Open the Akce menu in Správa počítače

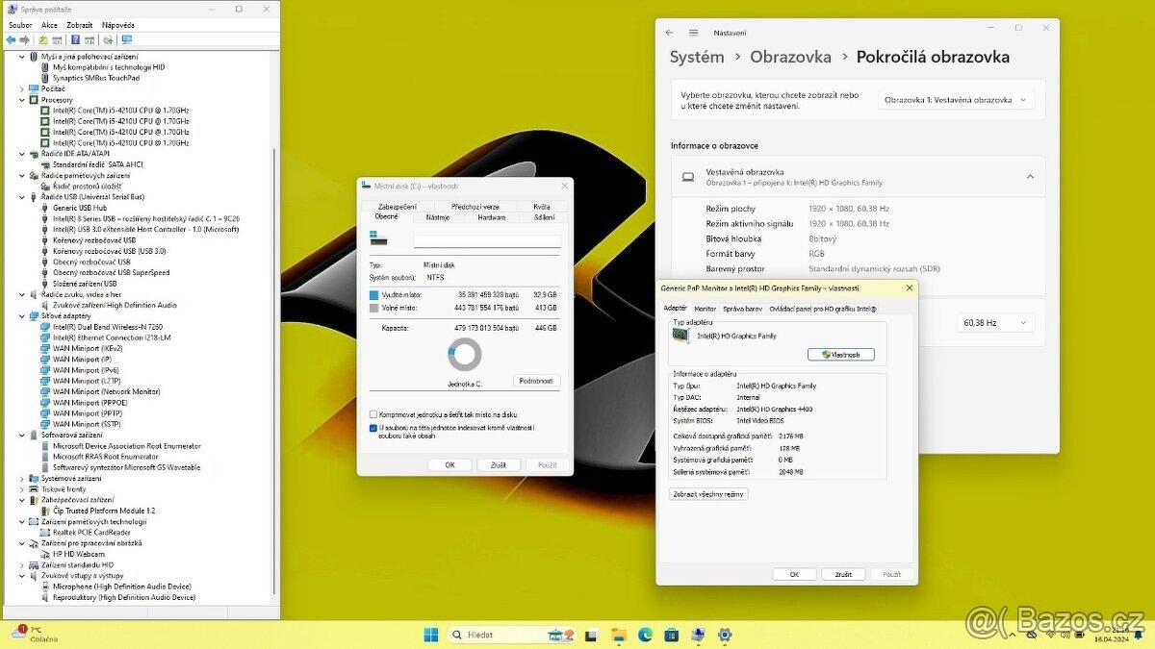(x=49, y=24)
